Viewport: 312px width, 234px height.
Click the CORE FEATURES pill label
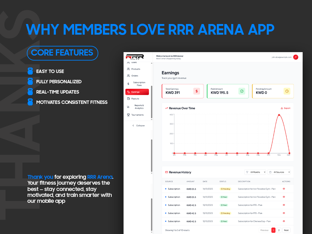pos(62,53)
